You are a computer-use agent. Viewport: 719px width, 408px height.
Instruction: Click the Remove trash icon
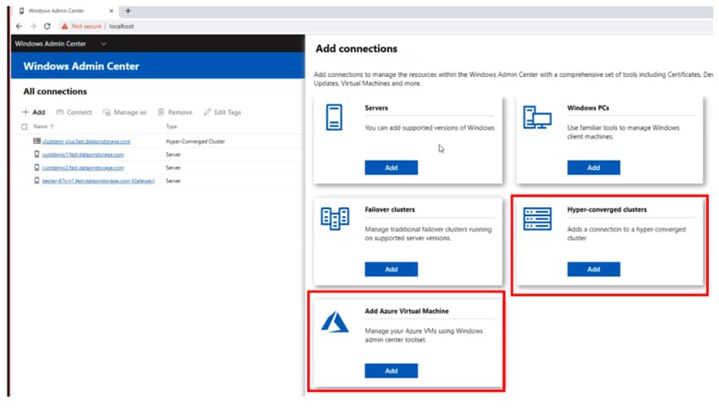[161, 112]
